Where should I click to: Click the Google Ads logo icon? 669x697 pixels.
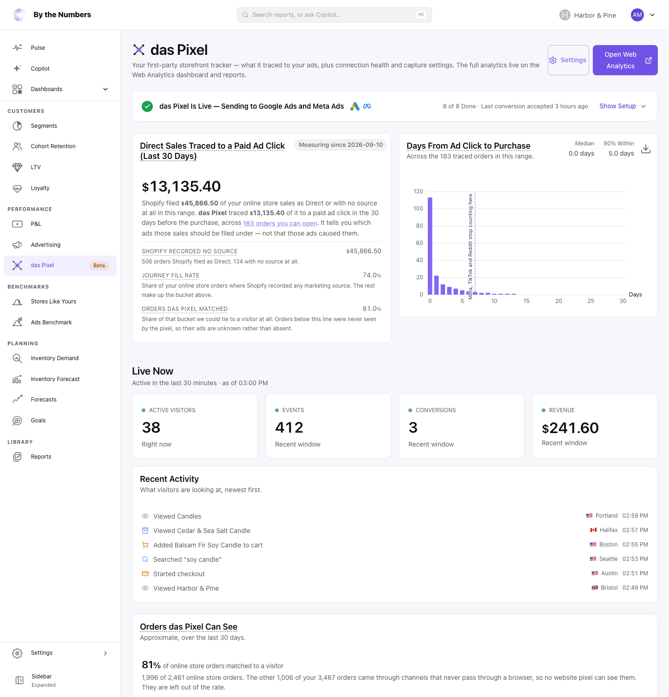[355, 106]
